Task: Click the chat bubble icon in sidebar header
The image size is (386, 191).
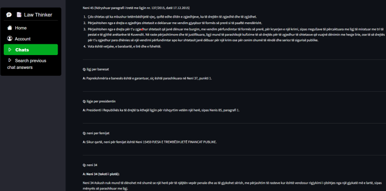Action: pos(9,15)
